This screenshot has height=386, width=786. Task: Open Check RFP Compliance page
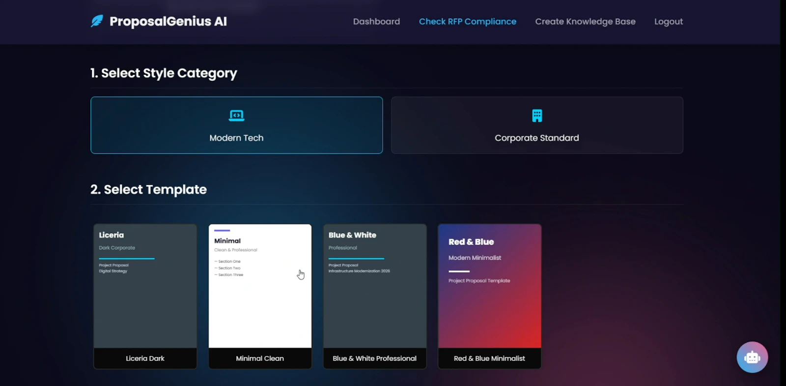point(468,22)
